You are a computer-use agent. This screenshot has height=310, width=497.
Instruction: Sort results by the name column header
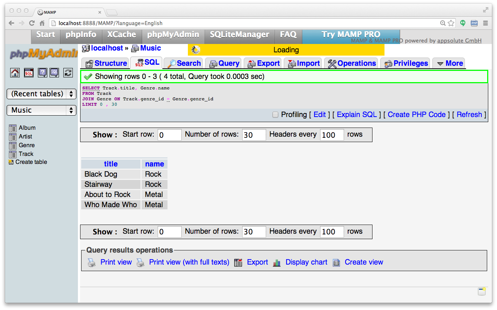pos(154,164)
